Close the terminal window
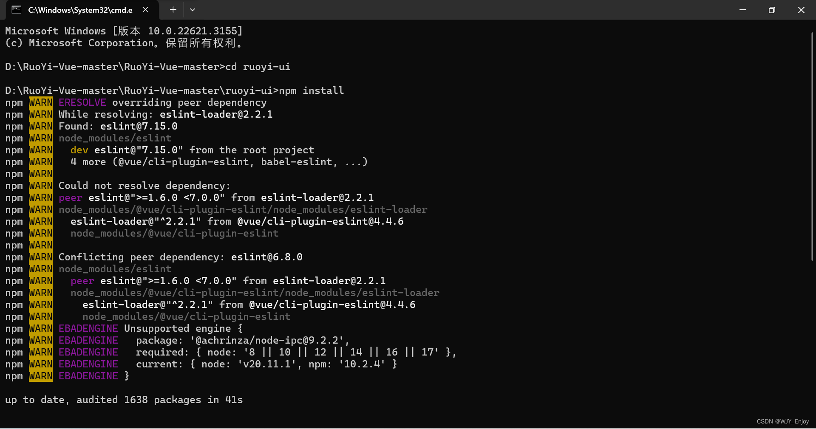The height and width of the screenshot is (429, 816). click(x=801, y=10)
